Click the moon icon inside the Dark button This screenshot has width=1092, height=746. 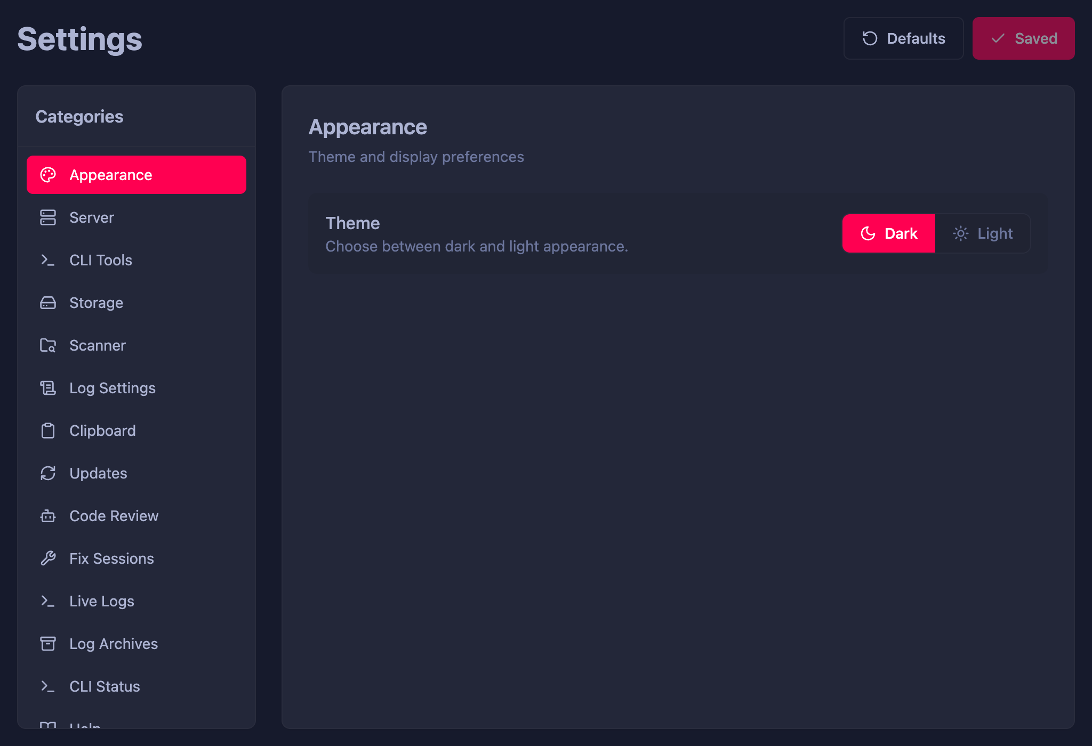(x=868, y=233)
